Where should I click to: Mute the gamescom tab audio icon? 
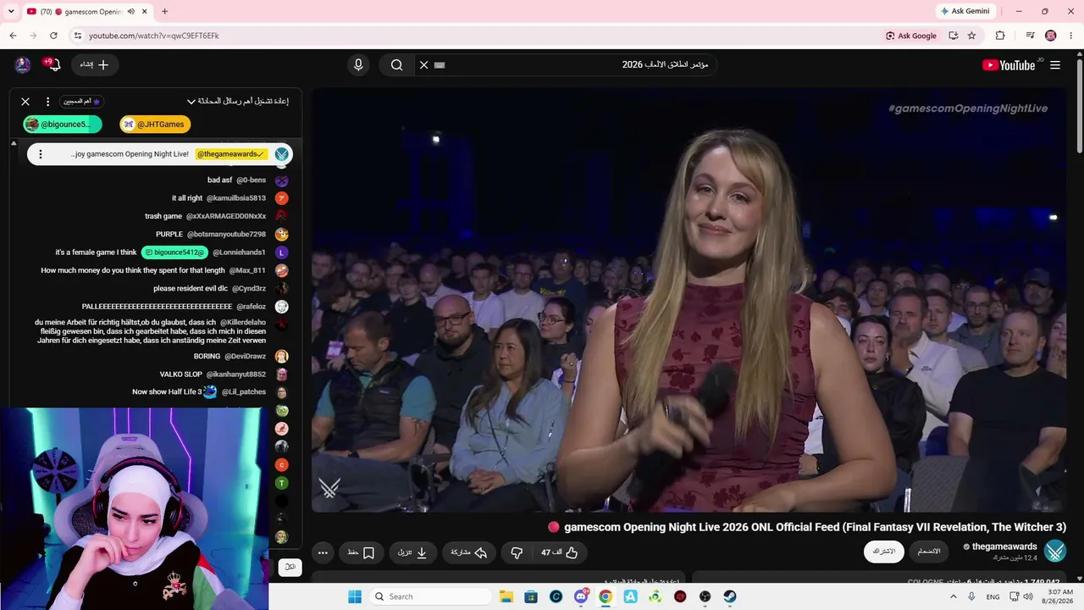click(131, 12)
